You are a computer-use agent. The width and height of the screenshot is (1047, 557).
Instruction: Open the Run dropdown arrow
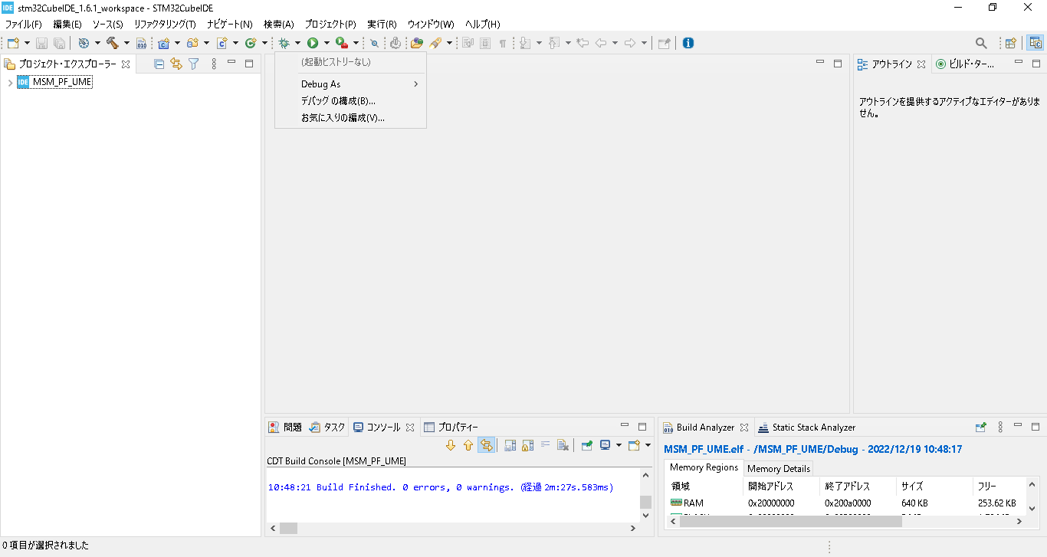point(327,43)
